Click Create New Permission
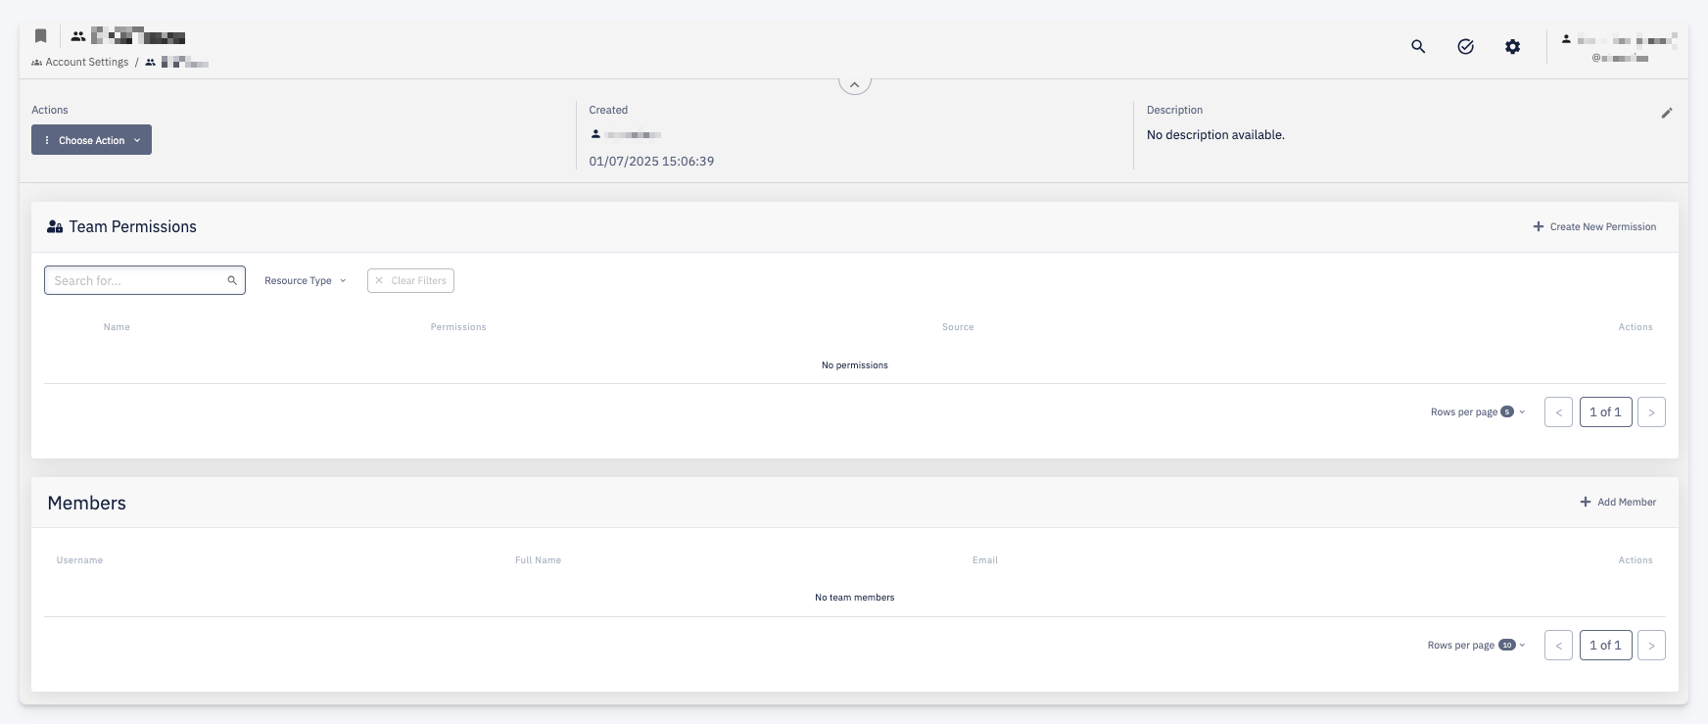 coord(1594,226)
